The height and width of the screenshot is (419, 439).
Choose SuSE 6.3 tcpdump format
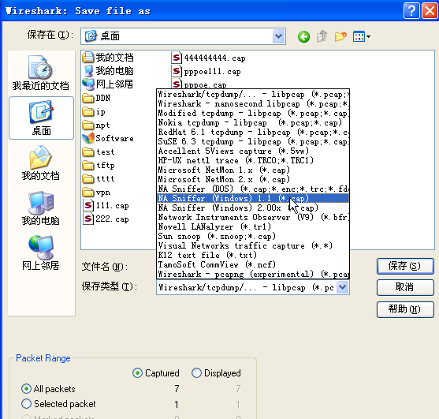tap(253, 141)
